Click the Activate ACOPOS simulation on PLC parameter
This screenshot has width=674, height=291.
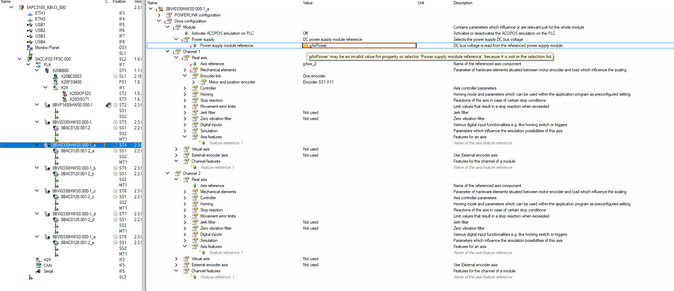click(x=223, y=33)
